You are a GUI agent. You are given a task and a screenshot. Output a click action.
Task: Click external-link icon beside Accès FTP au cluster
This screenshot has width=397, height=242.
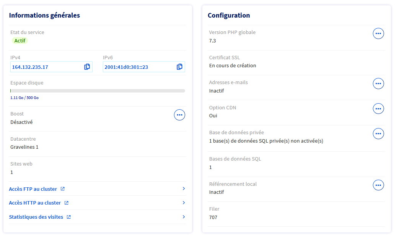[63, 189]
